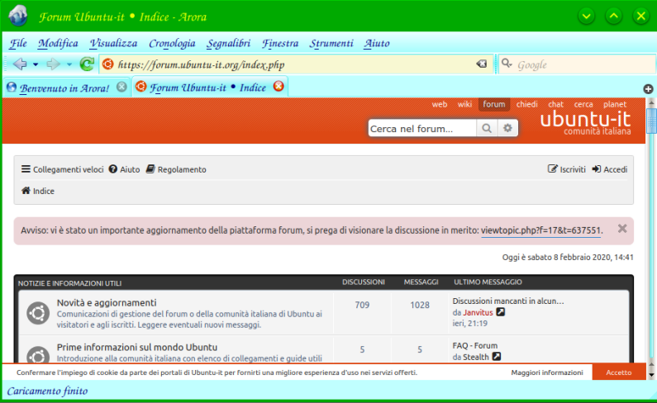Click the Back navigation arrow
This screenshot has width=657, height=403.
[x=19, y=64]
